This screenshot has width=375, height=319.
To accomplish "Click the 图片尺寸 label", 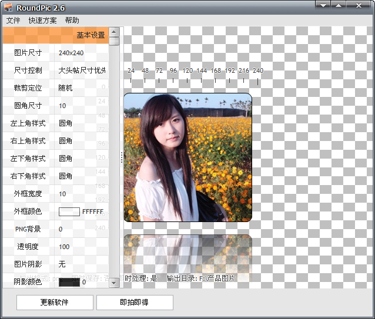I will [28, 53].
